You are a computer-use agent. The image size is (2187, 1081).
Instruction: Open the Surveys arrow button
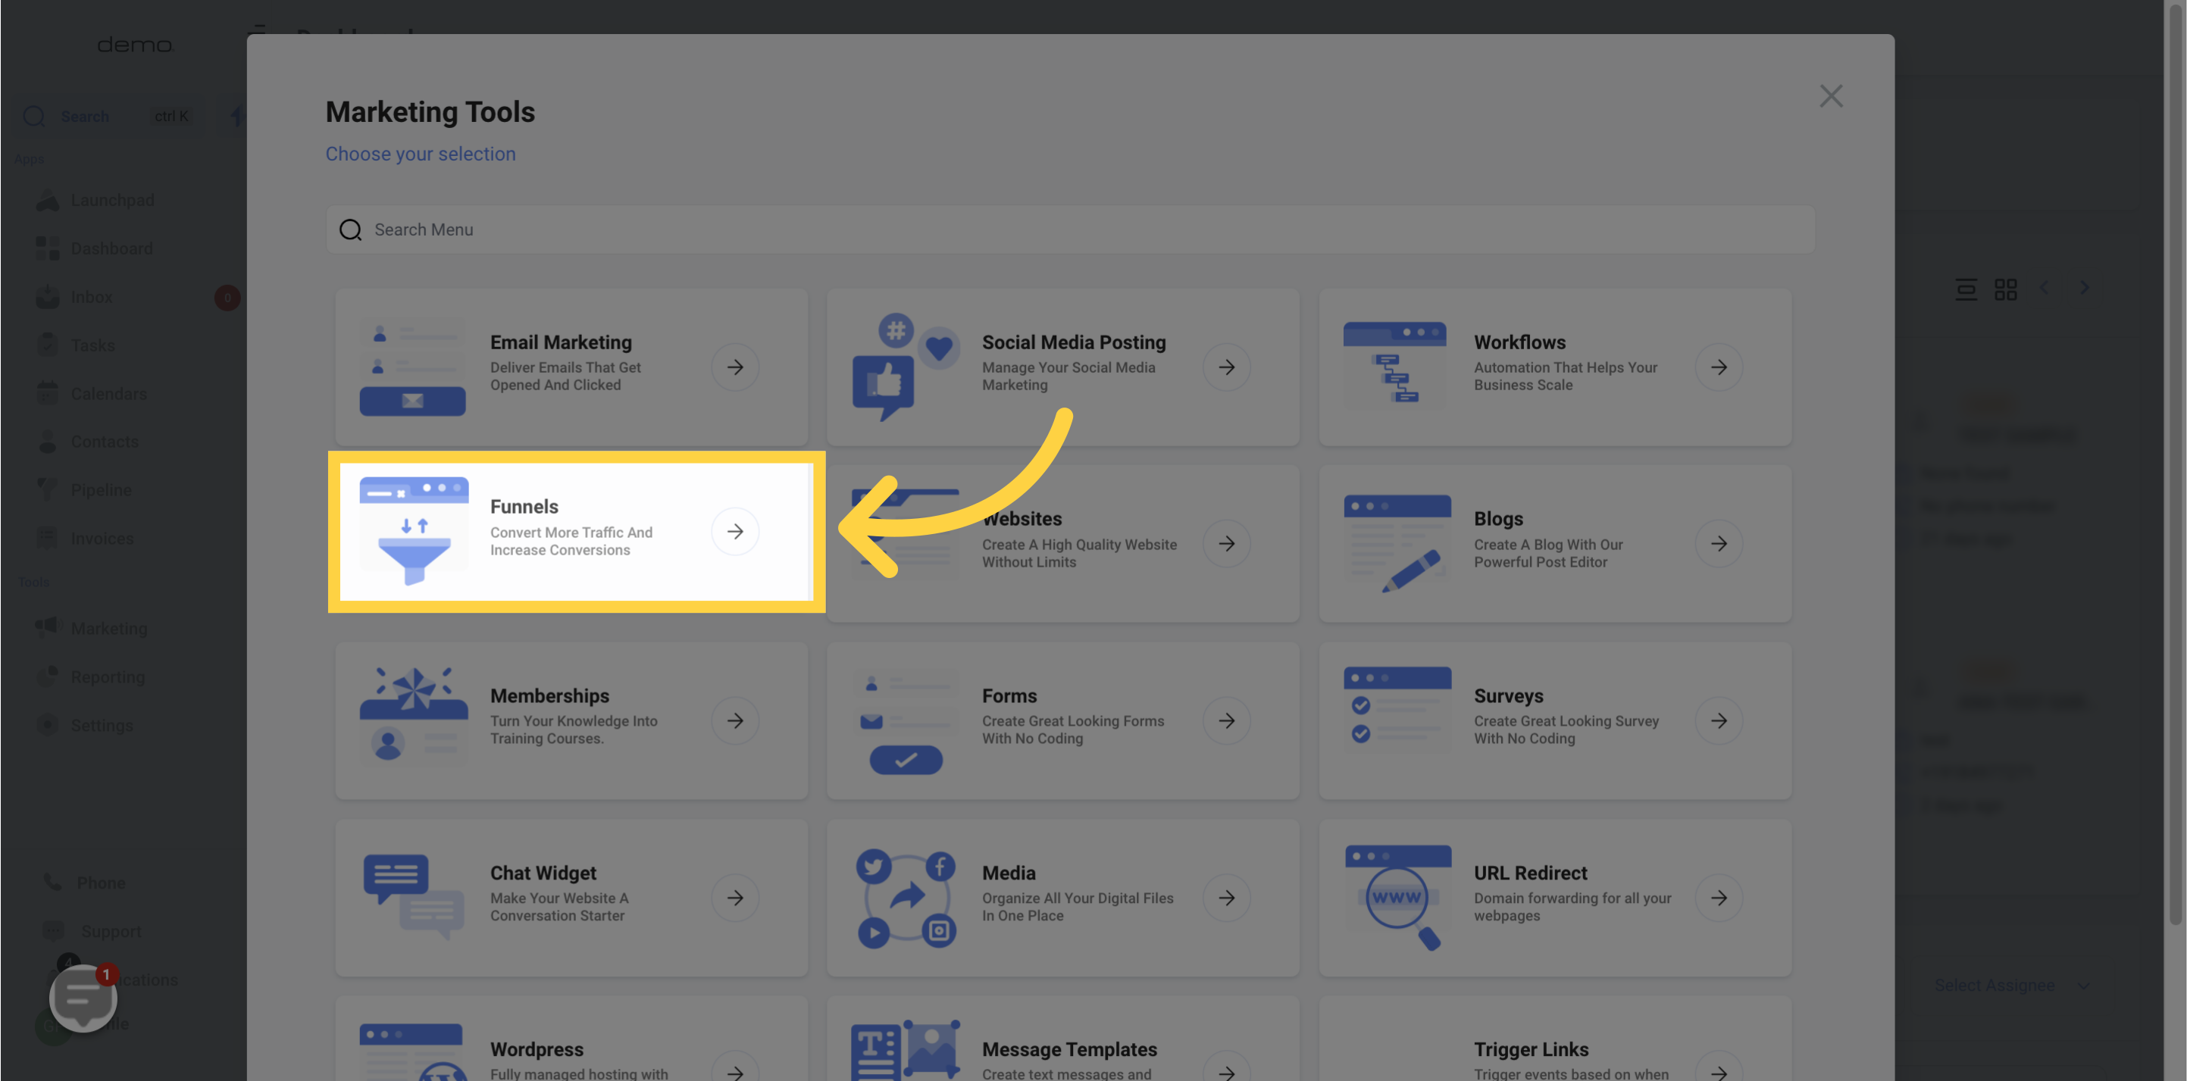point(1719,721)
